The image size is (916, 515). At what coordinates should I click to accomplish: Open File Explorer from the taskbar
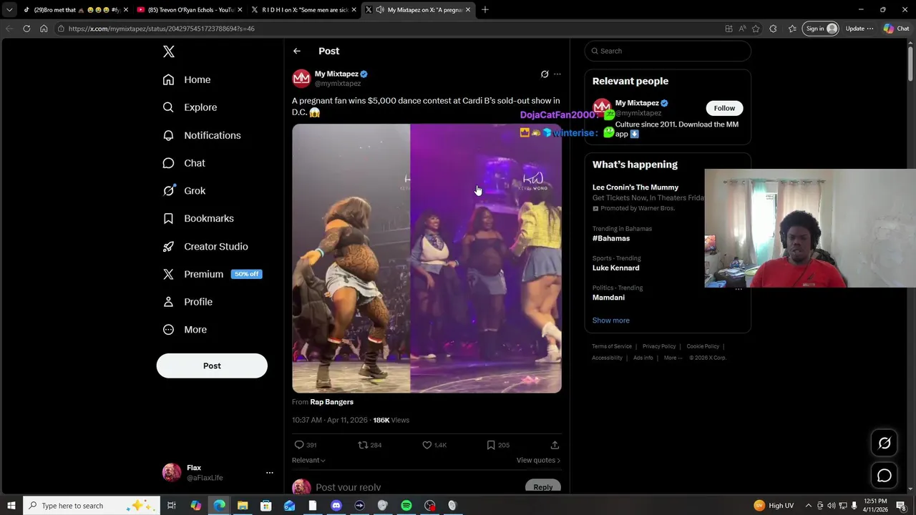point(243,506)
